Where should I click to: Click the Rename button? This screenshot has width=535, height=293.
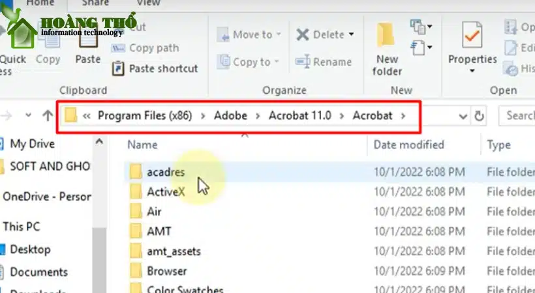click(323, 62)
